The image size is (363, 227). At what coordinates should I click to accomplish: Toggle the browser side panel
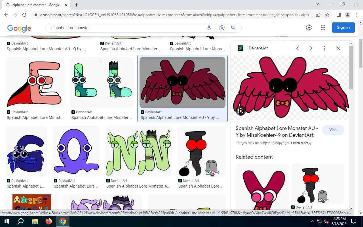point(339,15)
